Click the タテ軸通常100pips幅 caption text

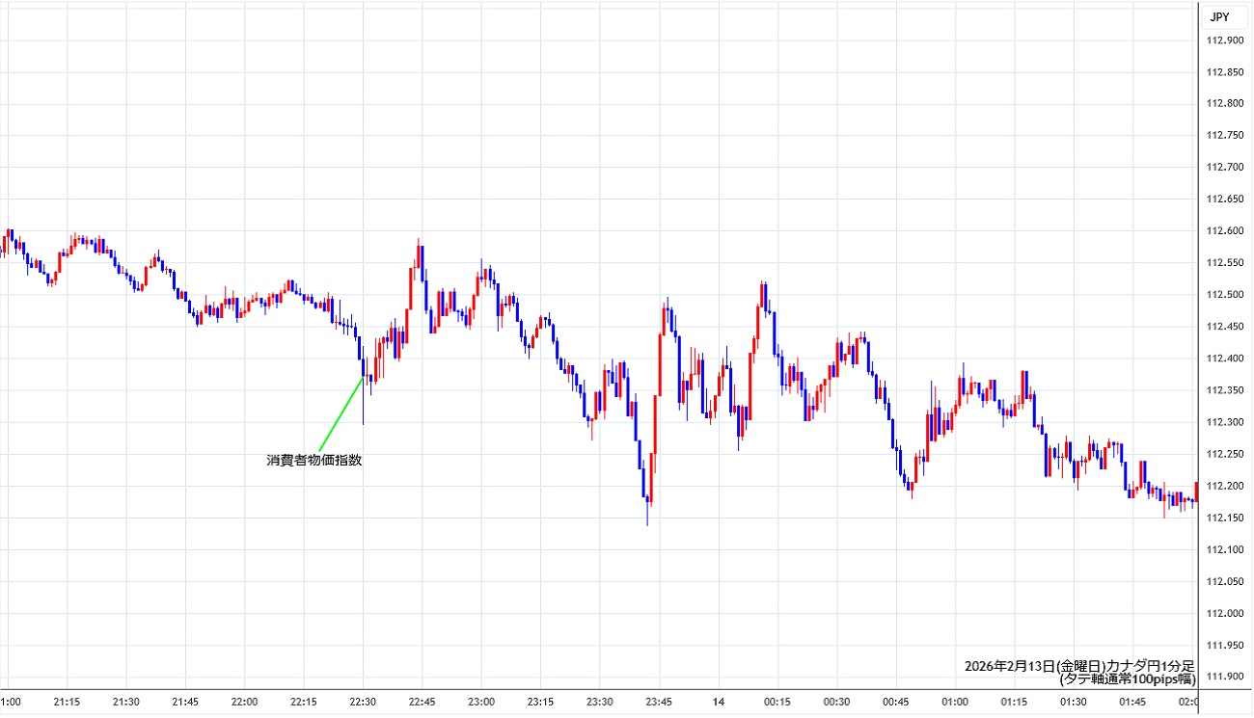click(x=1127, y=679)
